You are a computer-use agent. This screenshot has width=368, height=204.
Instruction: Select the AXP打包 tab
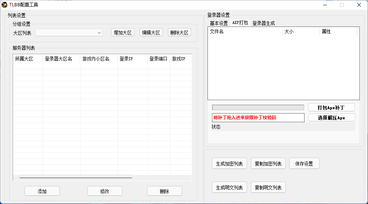(240, 23)
